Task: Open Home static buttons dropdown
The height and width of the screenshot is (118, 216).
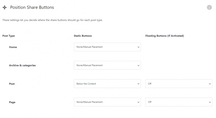Action: tap(107, 47)
